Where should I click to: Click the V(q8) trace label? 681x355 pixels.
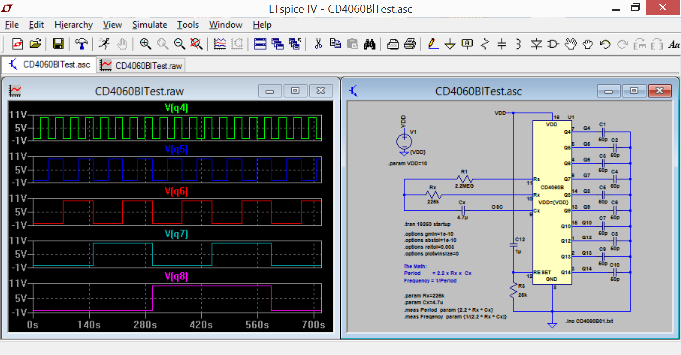176,276
